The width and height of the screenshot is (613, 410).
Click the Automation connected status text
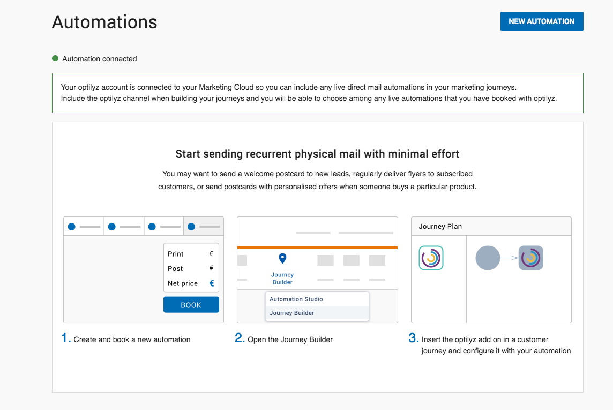click(x=99, y=59)
